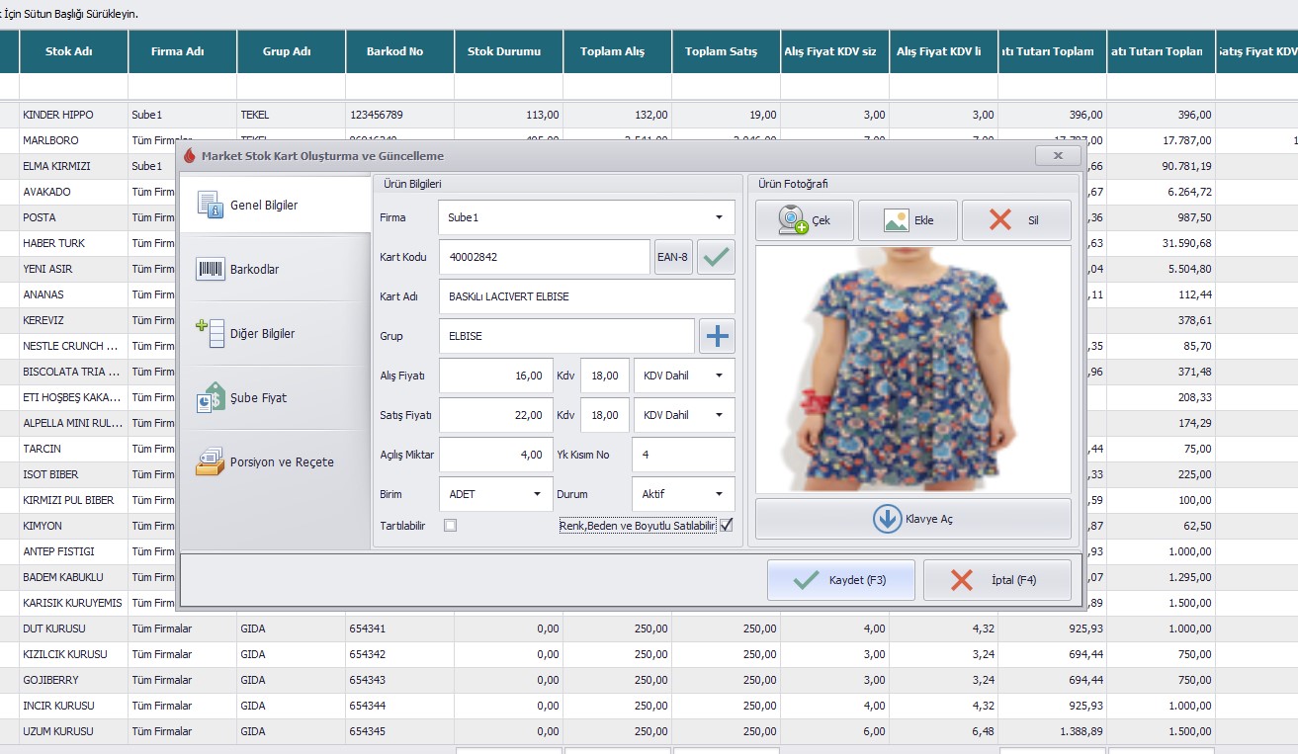Edit the Kart Adı field
The image size is (1298, 754).
click(586, 296)
